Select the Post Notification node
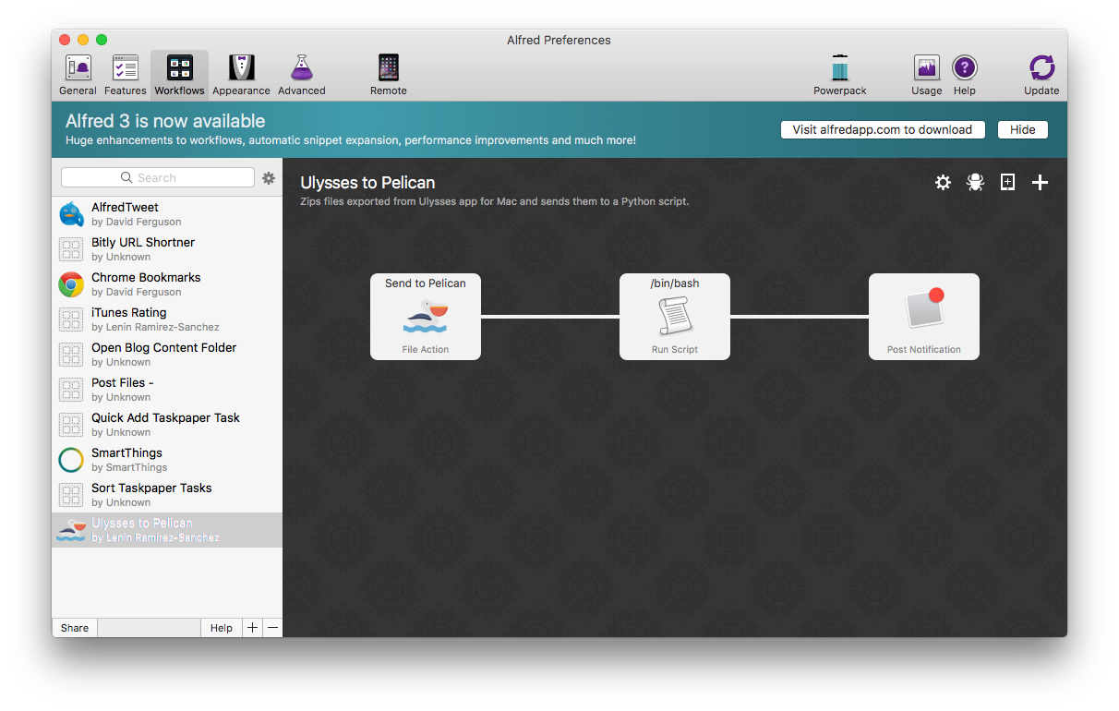Image resolution: width=1119 pixels, height=711 pixels. (924, 317)
